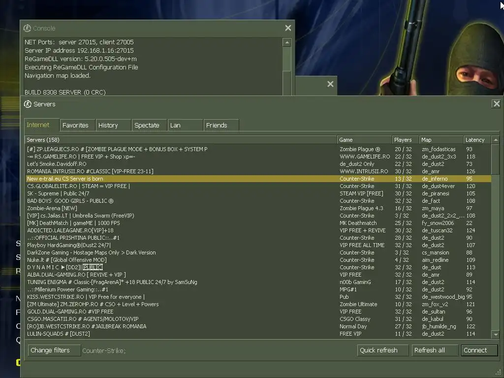Select the ZP.LEAGUECS.RO zombie plague server
This screenshot has width=504, height=378.
pos(258,149)
